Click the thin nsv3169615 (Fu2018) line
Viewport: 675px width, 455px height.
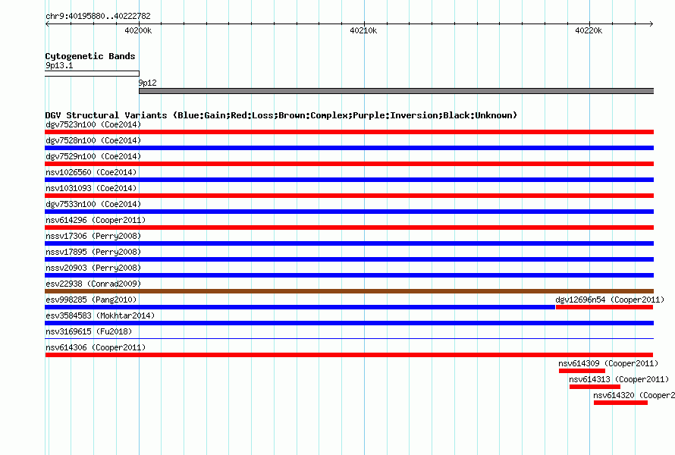tap(349, 339)
